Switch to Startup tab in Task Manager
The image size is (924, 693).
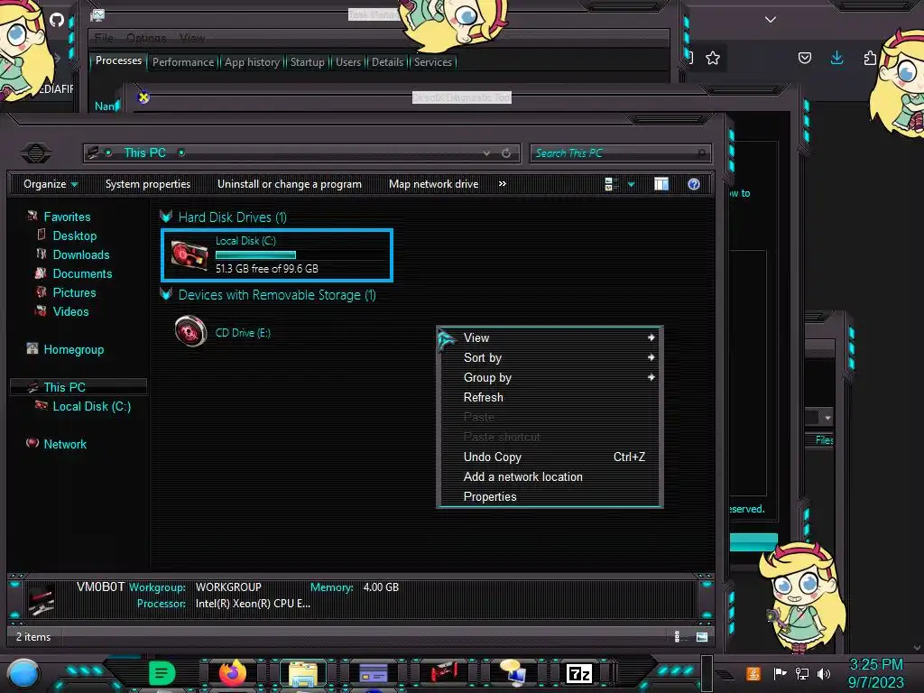point(307,62)
